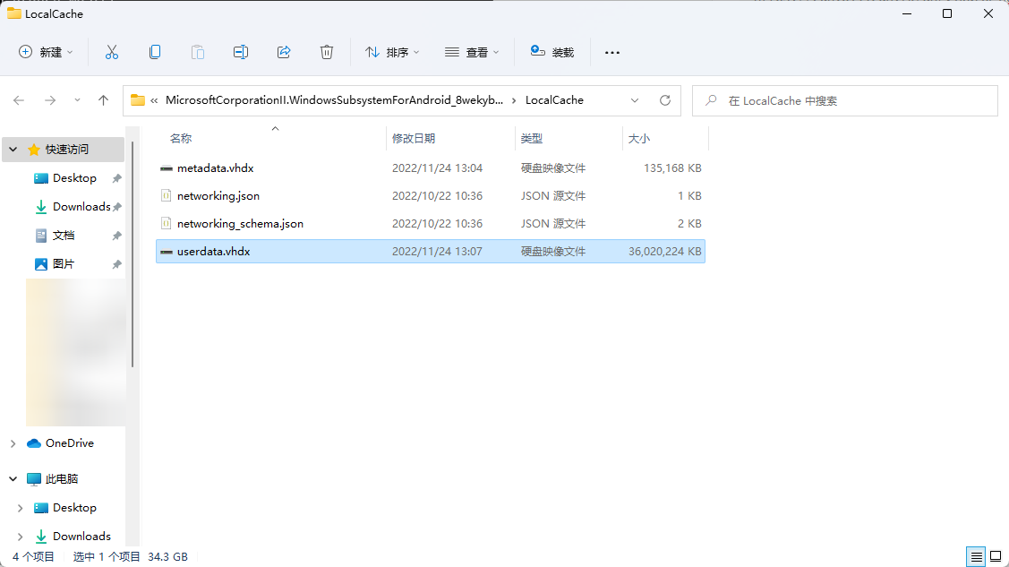Collapse the 此电脑 tree node
This screenshot has height=567, width=1009.
point(13,479)
